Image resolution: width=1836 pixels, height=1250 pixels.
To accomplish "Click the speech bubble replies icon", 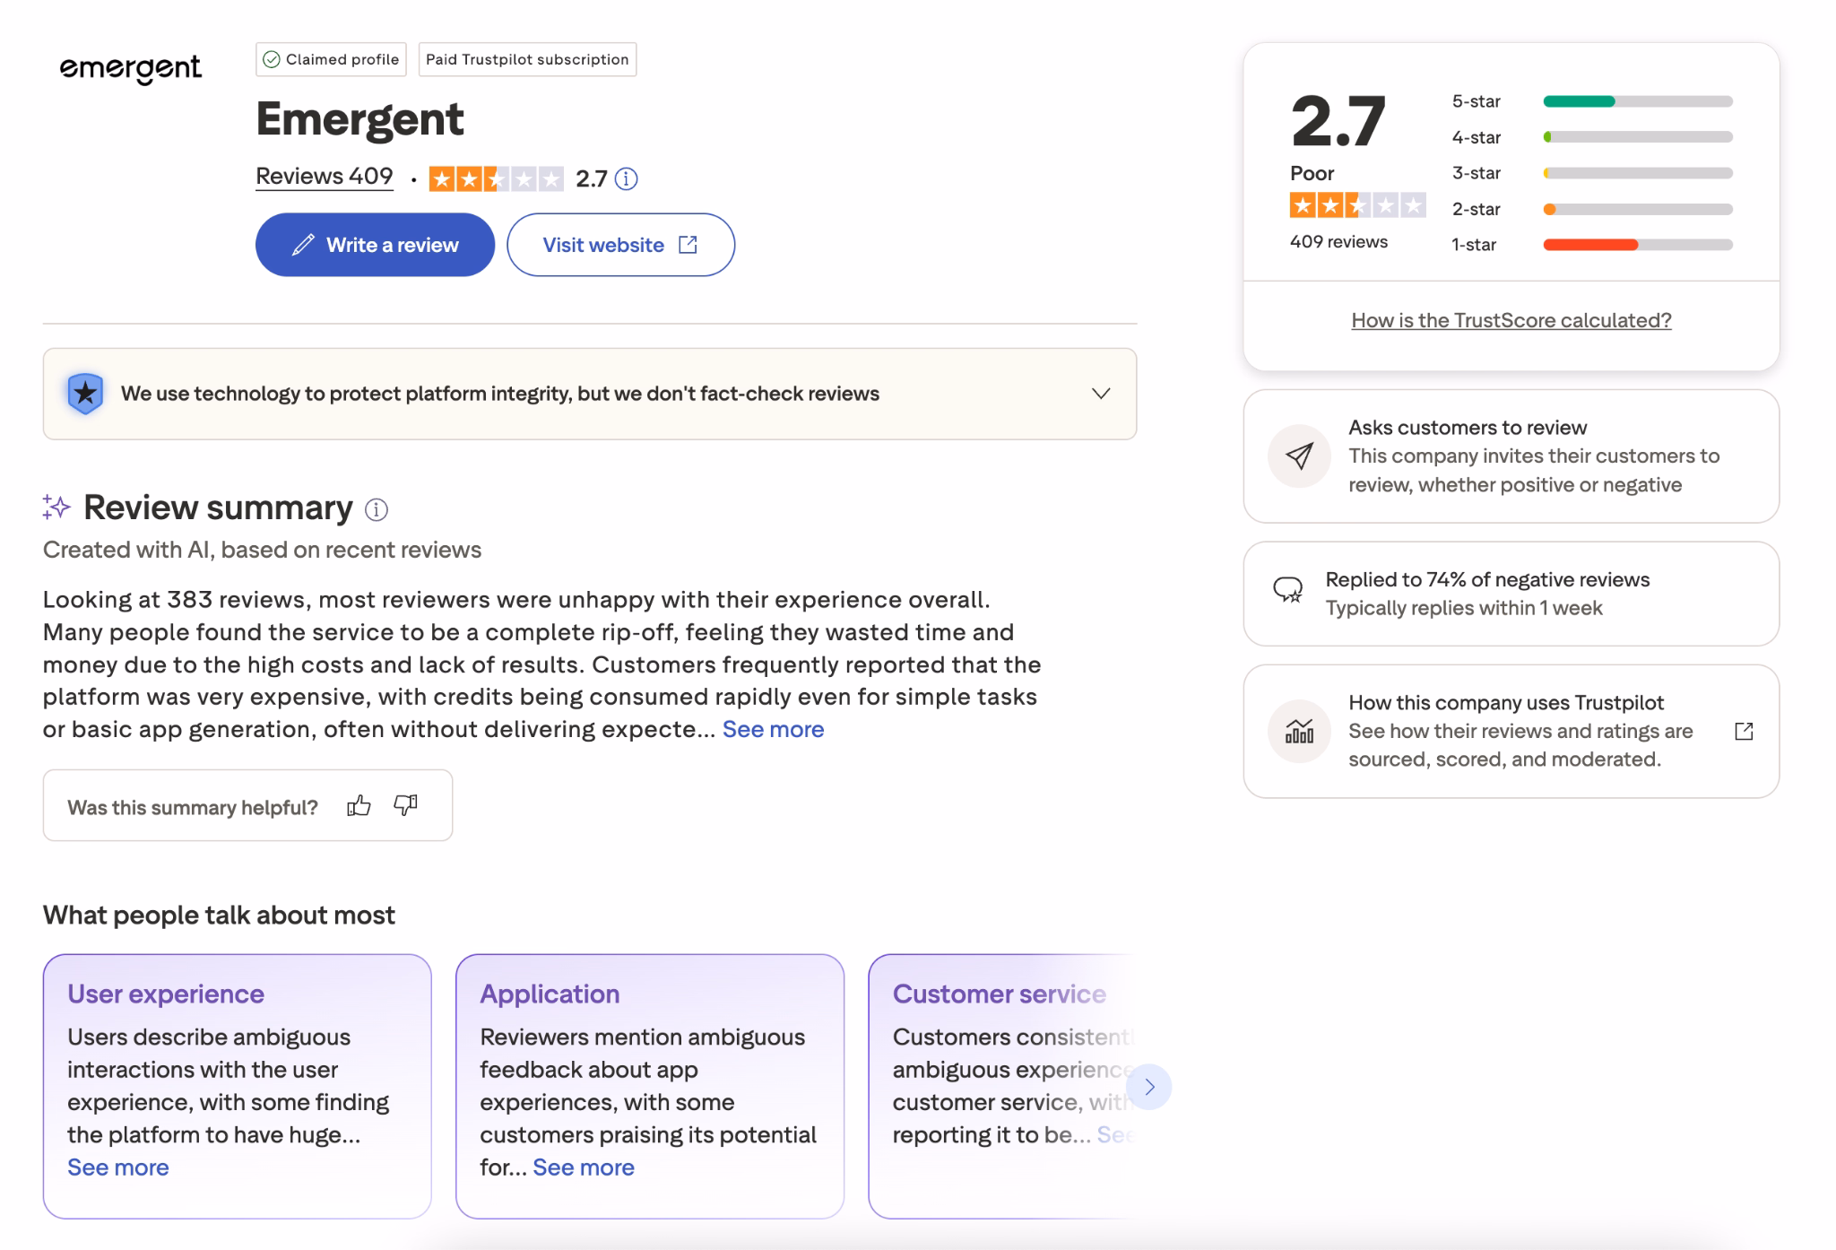I will point(1288,590).
